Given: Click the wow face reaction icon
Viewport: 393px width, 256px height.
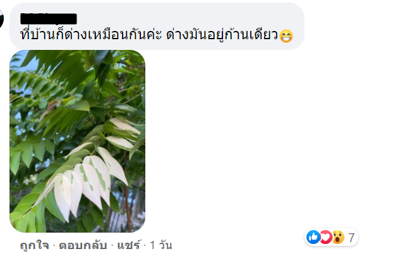Looking at the screenshot, I should point(338,237).
